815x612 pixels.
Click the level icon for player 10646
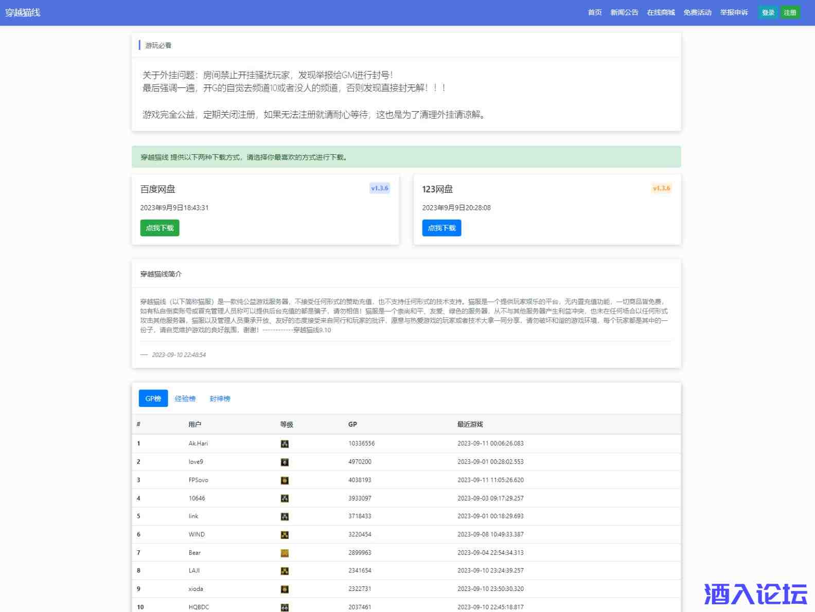tap(285, 498)
